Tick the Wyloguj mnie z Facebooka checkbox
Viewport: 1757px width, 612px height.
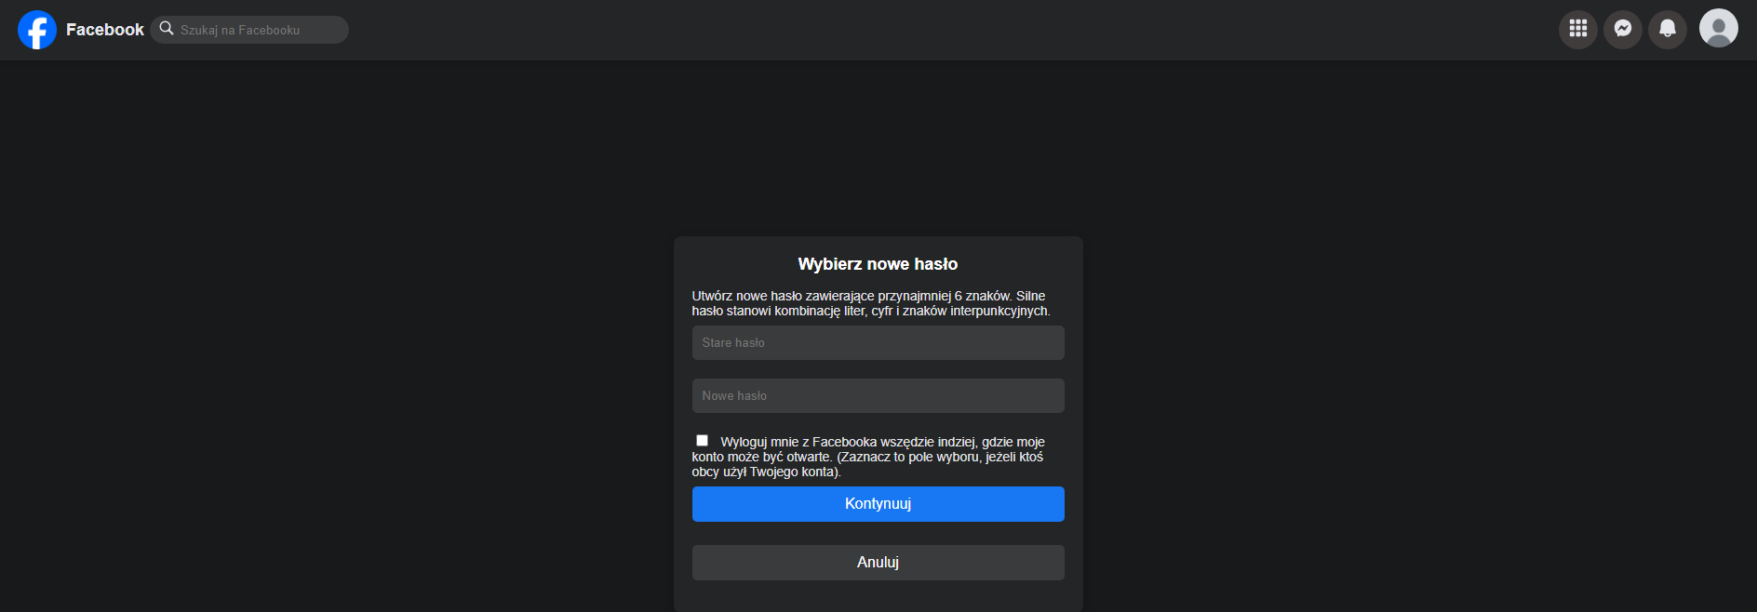click(x=702, y=441)
